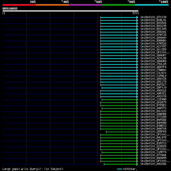Select hit UniRef100_C4J8I0
Image resolution: width=171 pixels, height=171 pixels.
pyautogui.click(x=153, y=73)
